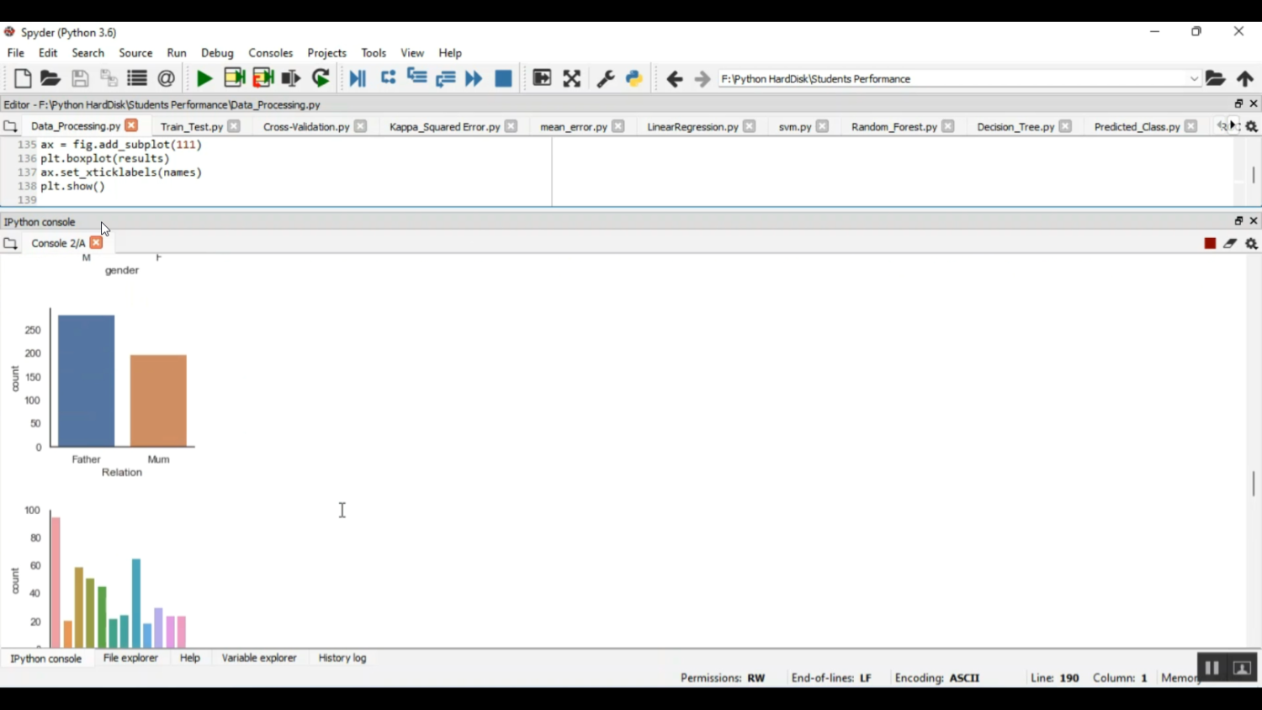Open the Source menu
The width and height of the screenshot is (1262, 710).
[135, 53]
